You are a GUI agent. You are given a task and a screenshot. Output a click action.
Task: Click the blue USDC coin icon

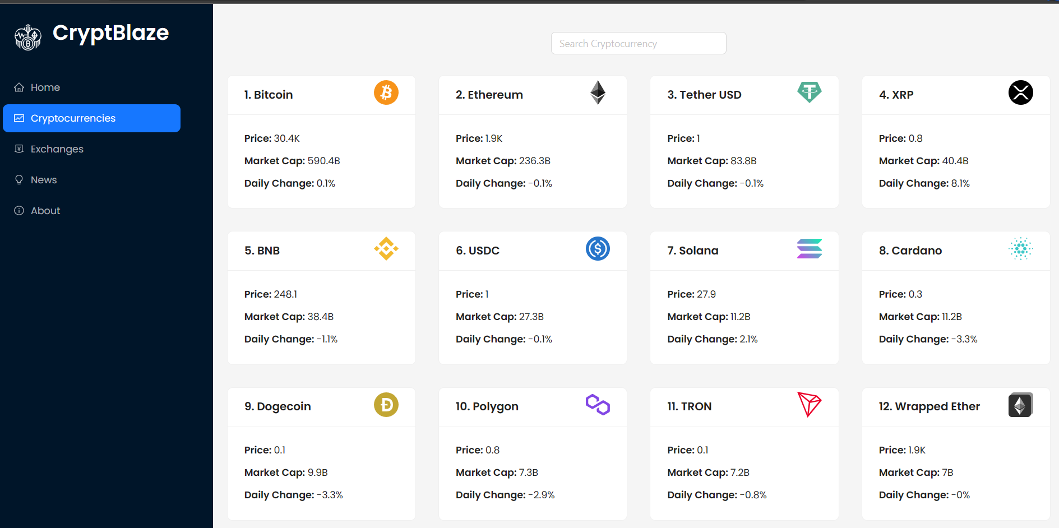coord(598,248)
